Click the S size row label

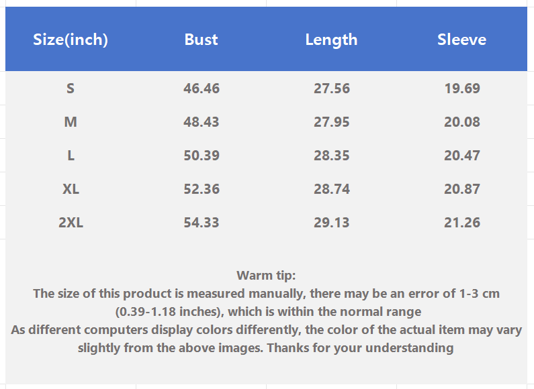tap(71, 89)
